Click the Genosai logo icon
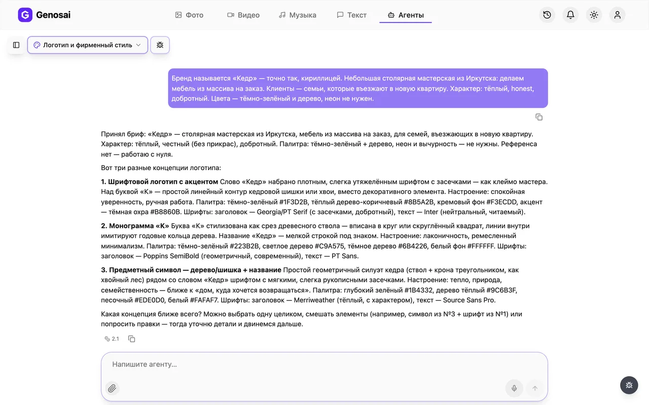 pos(25,15)
